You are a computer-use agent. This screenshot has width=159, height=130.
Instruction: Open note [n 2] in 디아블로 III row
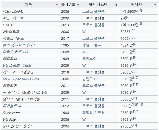click(140, 105)
